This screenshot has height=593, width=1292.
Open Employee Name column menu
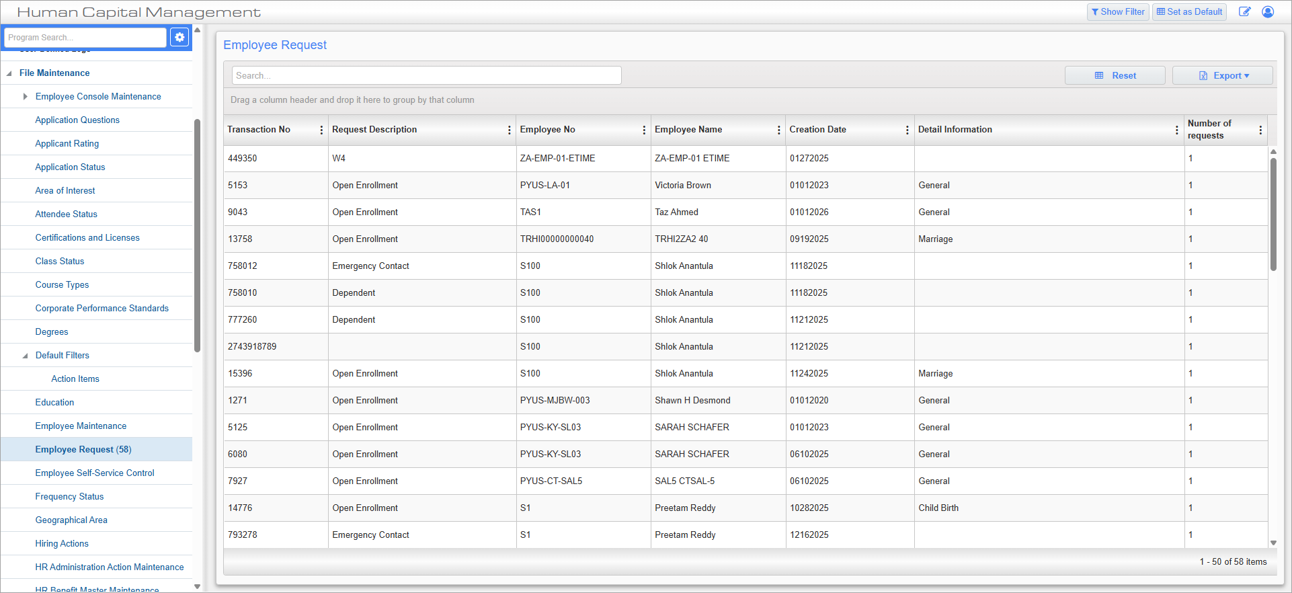point(779,130)
